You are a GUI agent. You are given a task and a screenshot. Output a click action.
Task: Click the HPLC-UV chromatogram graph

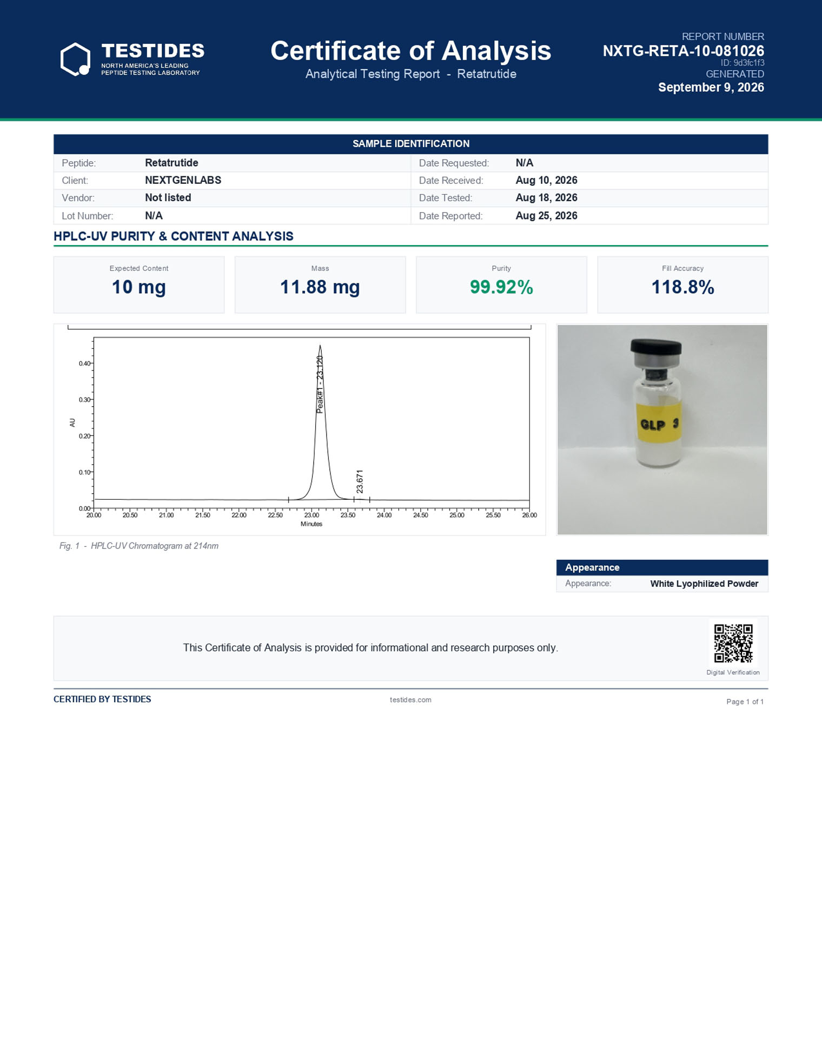coord(300,429)
